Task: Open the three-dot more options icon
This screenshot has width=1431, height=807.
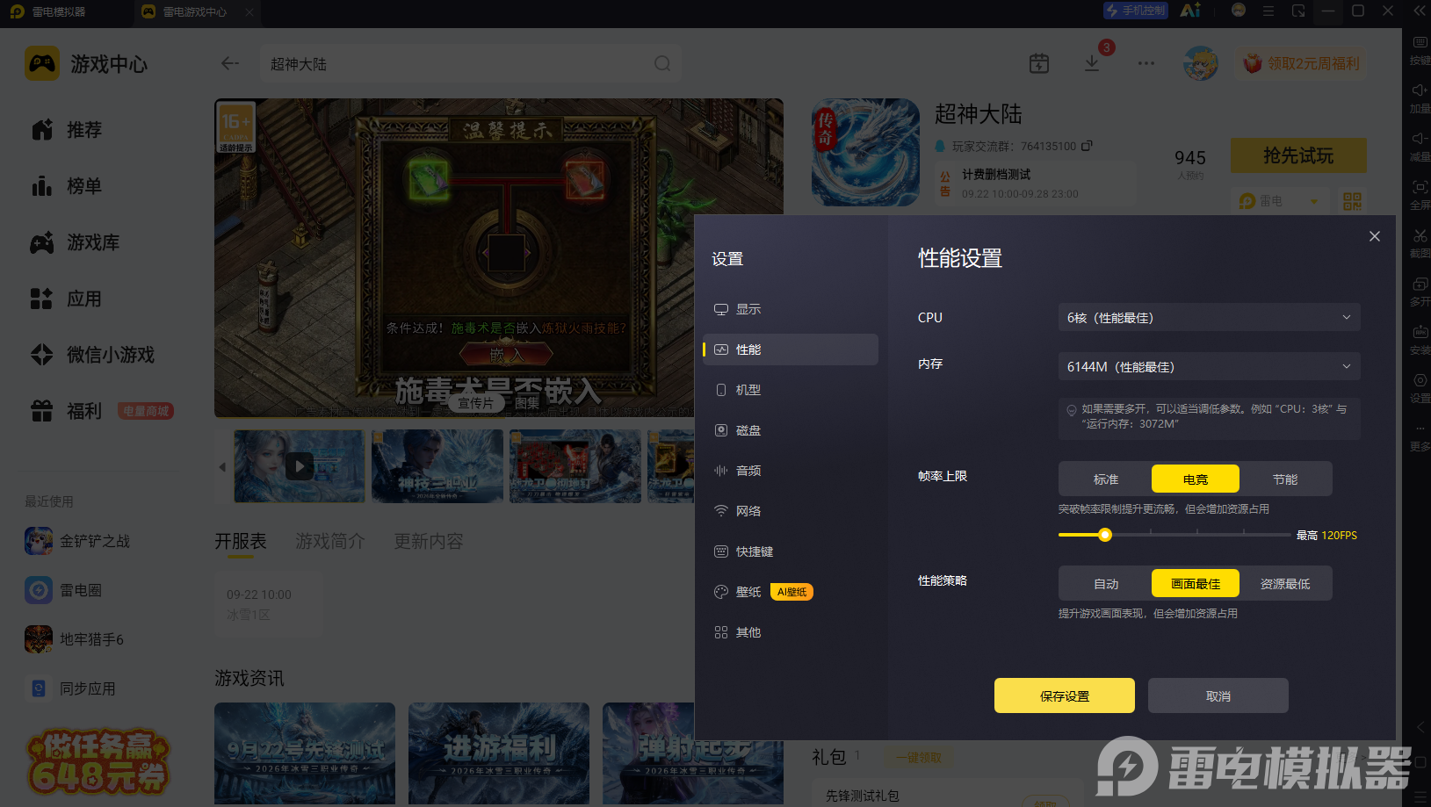Action: [x=1146, y=63]
